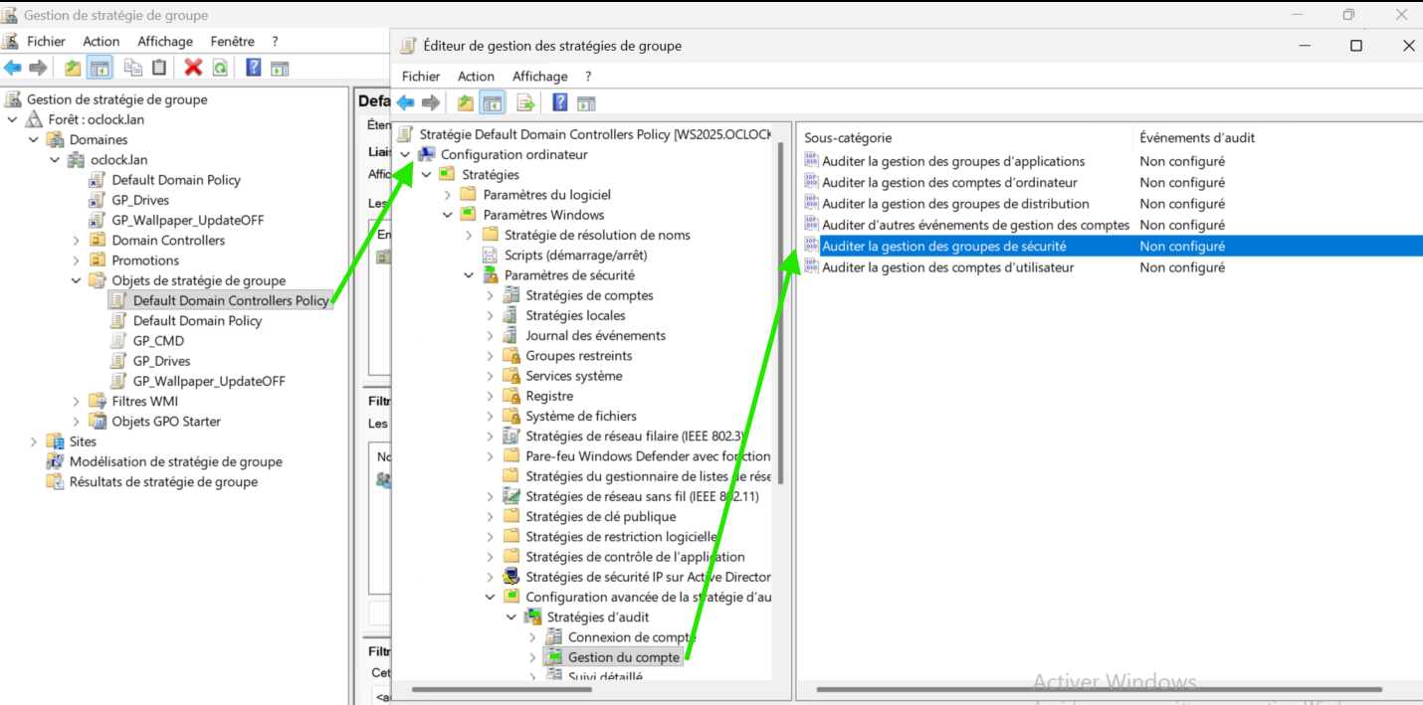Collapse the Configuration ordinateur node
This screenshot has width=1423, height=705.
coord(405,155)
